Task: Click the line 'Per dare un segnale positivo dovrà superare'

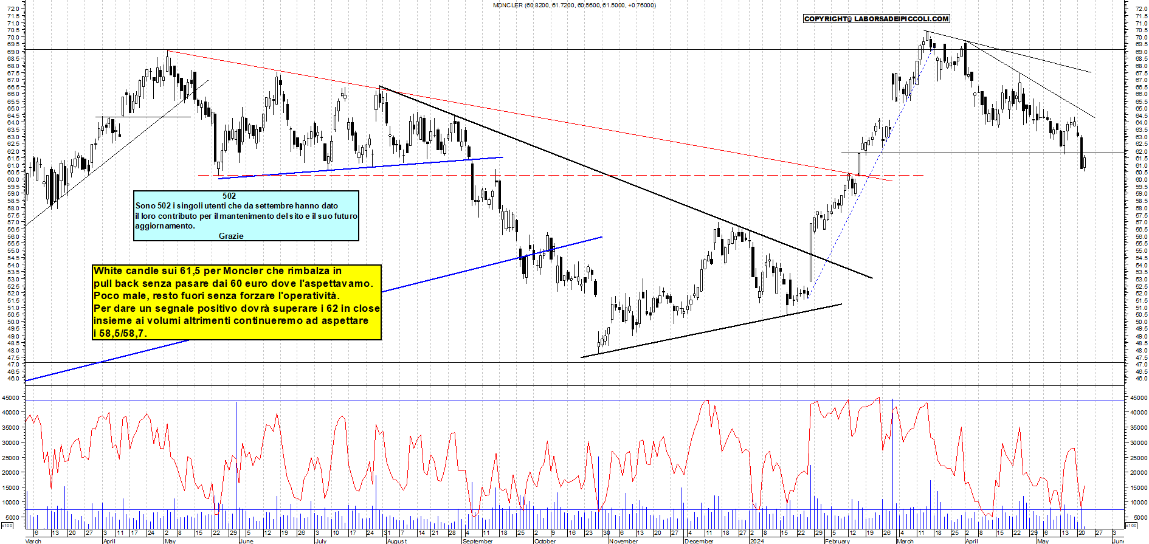Action: [x=236, y=308]
